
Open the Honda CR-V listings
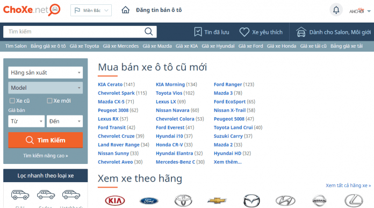tap(169, 145)
